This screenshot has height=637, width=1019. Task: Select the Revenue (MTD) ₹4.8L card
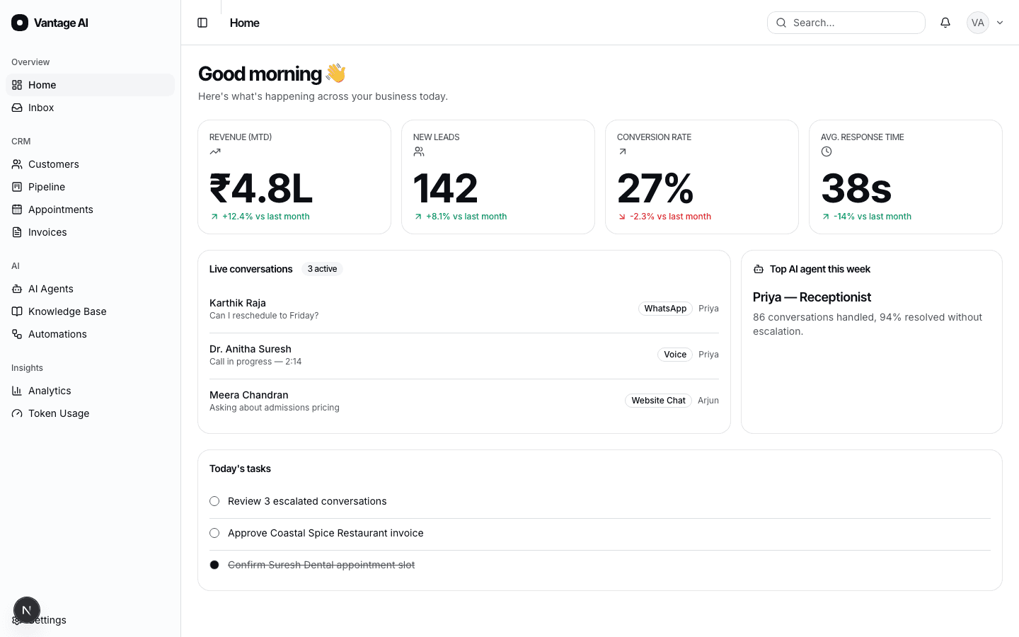coord(294,177)
